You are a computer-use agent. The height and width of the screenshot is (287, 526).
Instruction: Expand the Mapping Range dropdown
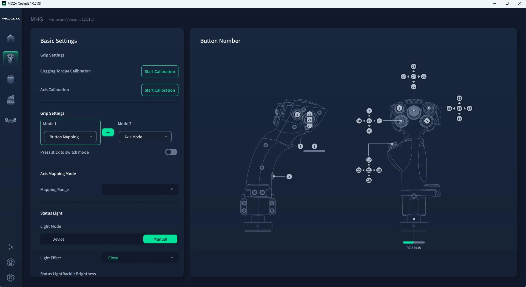140,189
